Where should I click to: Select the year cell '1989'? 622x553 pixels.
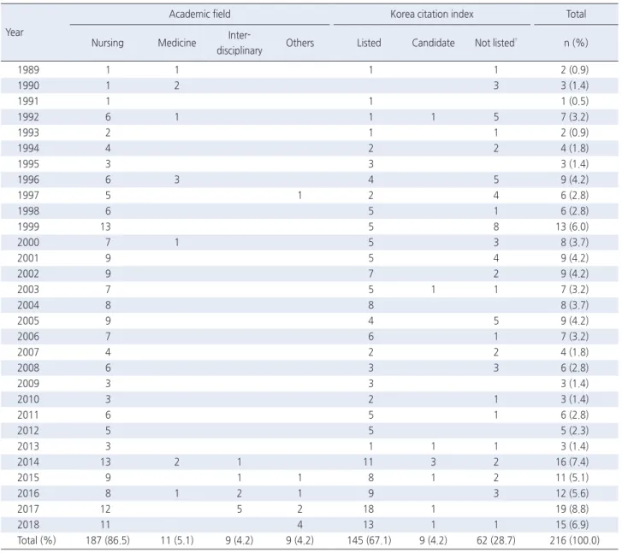[x=28, y=70]
